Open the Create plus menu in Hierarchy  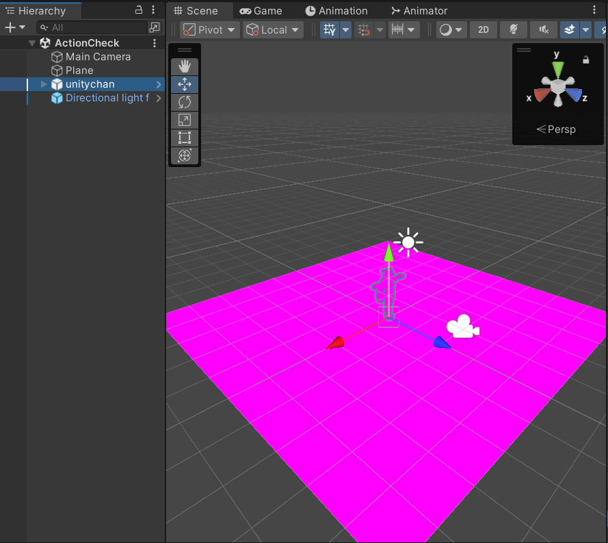click(15, 27)
